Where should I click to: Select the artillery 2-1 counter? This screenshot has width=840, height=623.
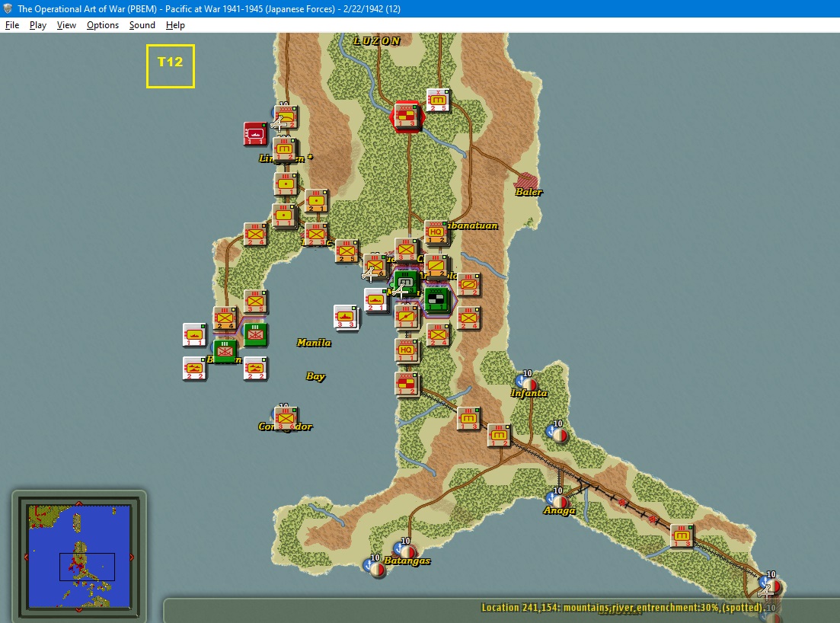click(x=316, y=200)
